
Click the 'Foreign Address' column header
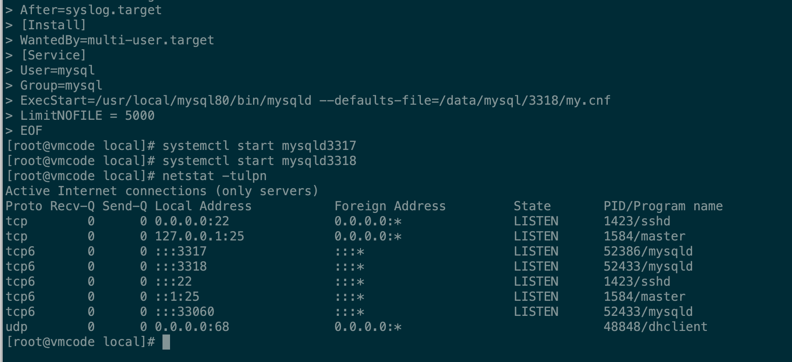coord(390,206)
